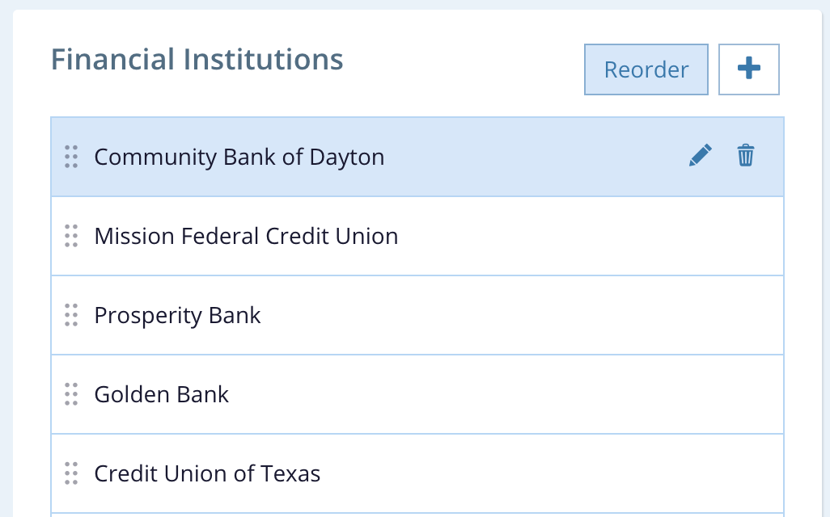Open Mission Federal Credit Union entry

(246, 236)
